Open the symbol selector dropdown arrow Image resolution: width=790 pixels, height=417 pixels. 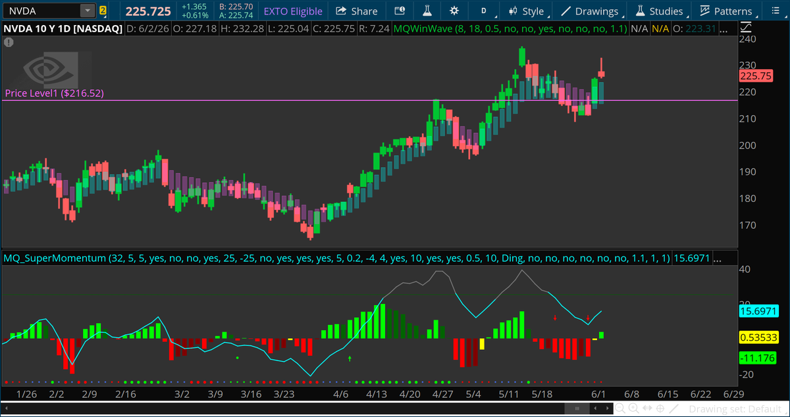click(x=88, y=11)
